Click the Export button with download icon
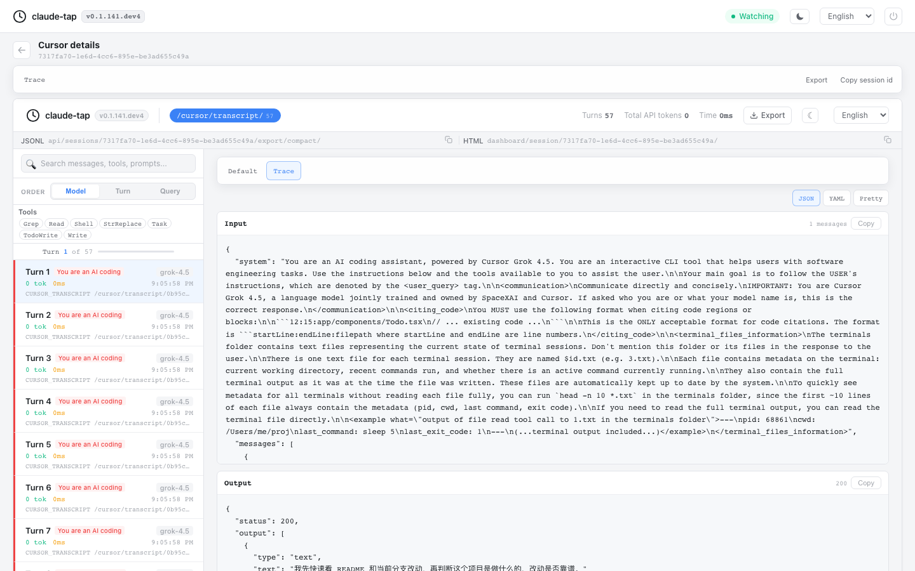The image size is (915, 571). 768,115
